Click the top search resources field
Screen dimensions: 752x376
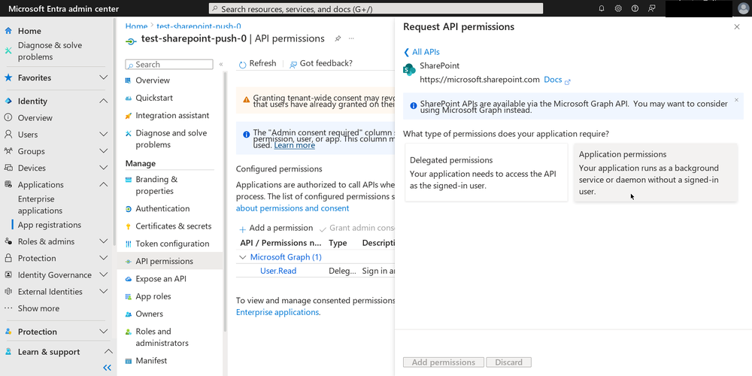(x=376, y=8)
